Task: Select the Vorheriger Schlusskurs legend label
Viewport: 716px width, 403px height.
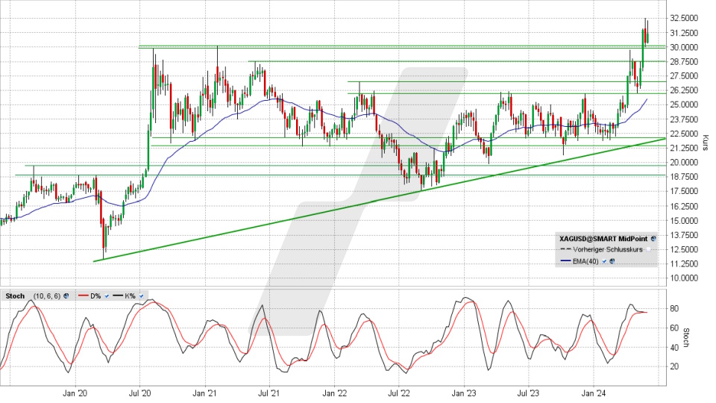Action: pos(608,249)
